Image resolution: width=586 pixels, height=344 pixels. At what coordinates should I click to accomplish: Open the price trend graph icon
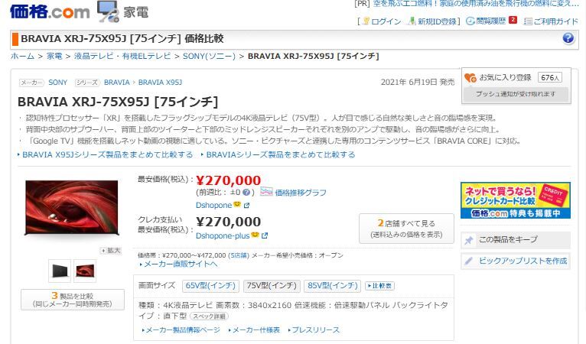[x=266, y=192]
